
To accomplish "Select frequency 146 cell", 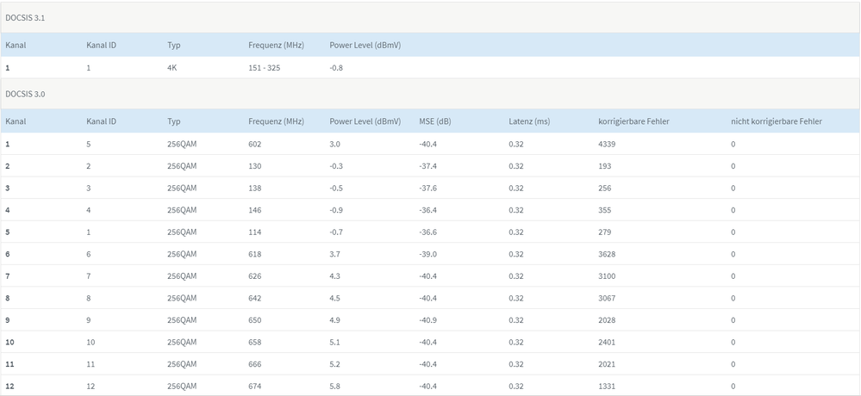I will click(x=254, y=210).
